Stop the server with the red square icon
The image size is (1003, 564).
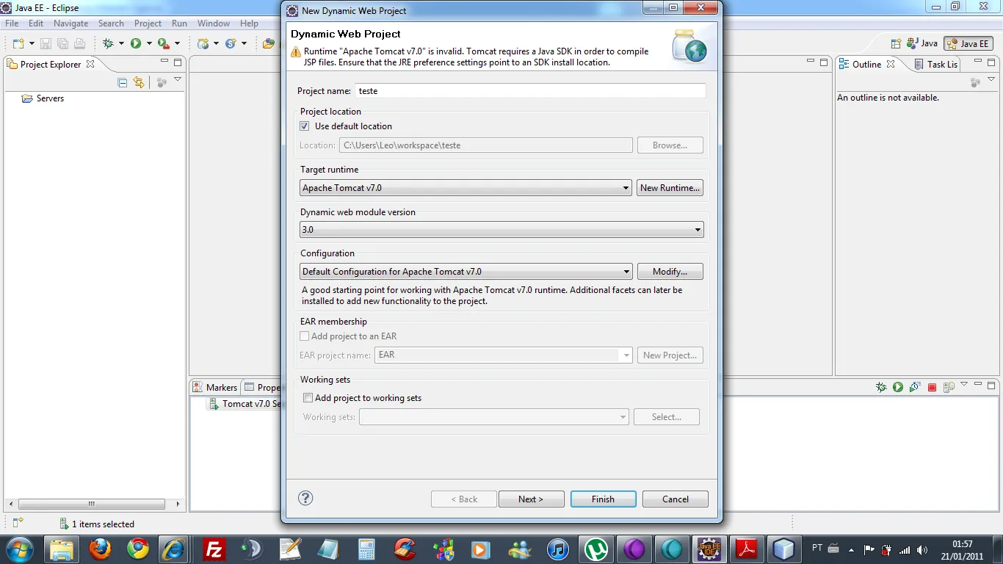point(932,387)
